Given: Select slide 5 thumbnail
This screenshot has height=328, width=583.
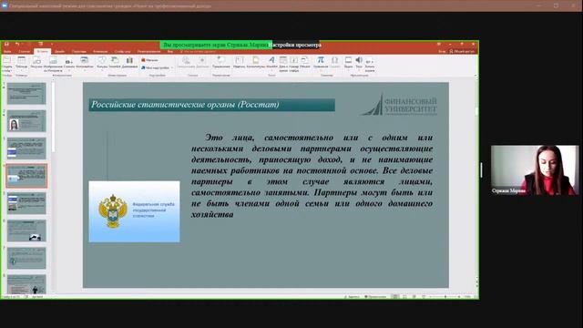Looking at the screenshot, I should tap(26, 203).
